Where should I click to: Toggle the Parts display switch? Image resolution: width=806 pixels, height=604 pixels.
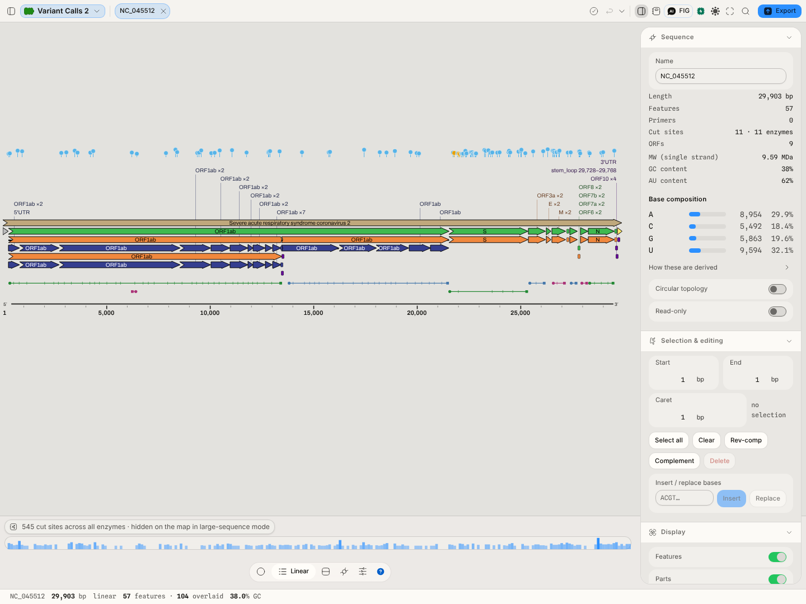[x=777, y=579]
